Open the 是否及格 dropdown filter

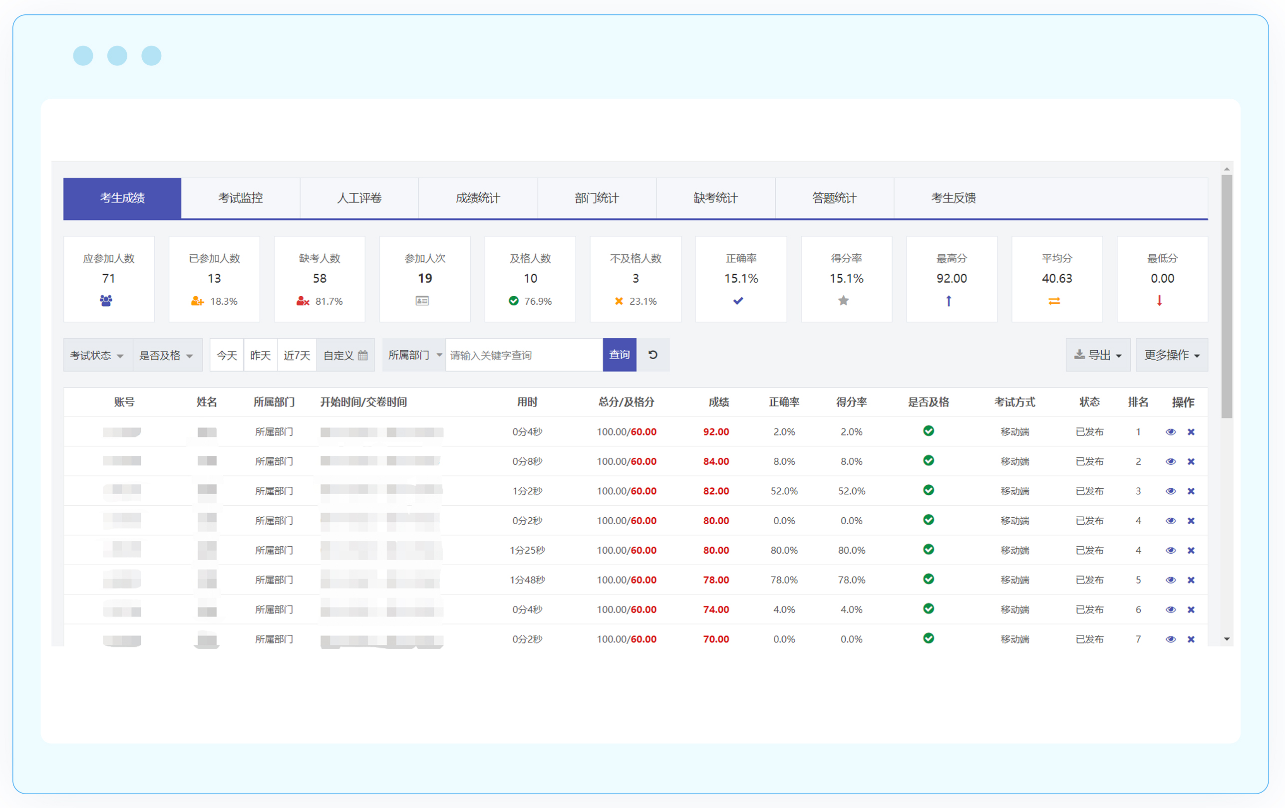coord(167,356)
